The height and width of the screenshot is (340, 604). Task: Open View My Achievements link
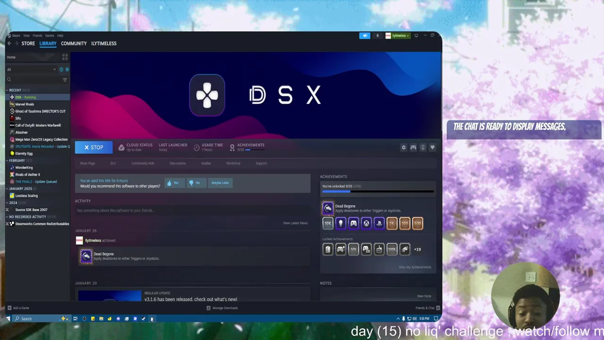pos(415,267)
